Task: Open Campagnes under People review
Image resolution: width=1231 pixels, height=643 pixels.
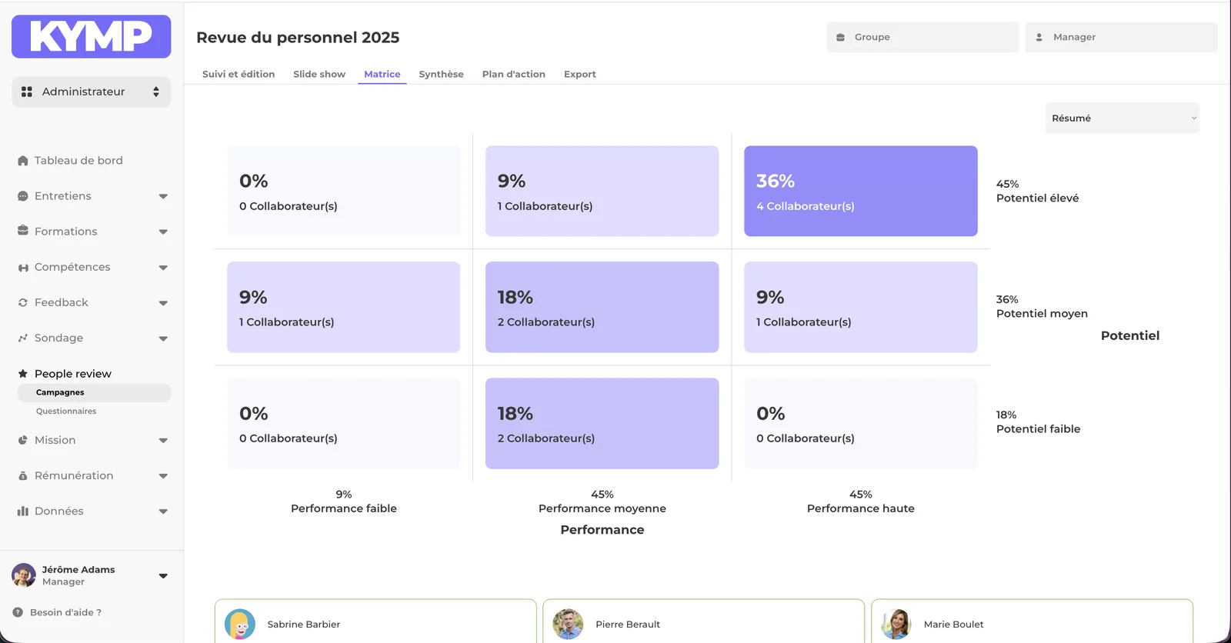Action: (x=94, y=392)
